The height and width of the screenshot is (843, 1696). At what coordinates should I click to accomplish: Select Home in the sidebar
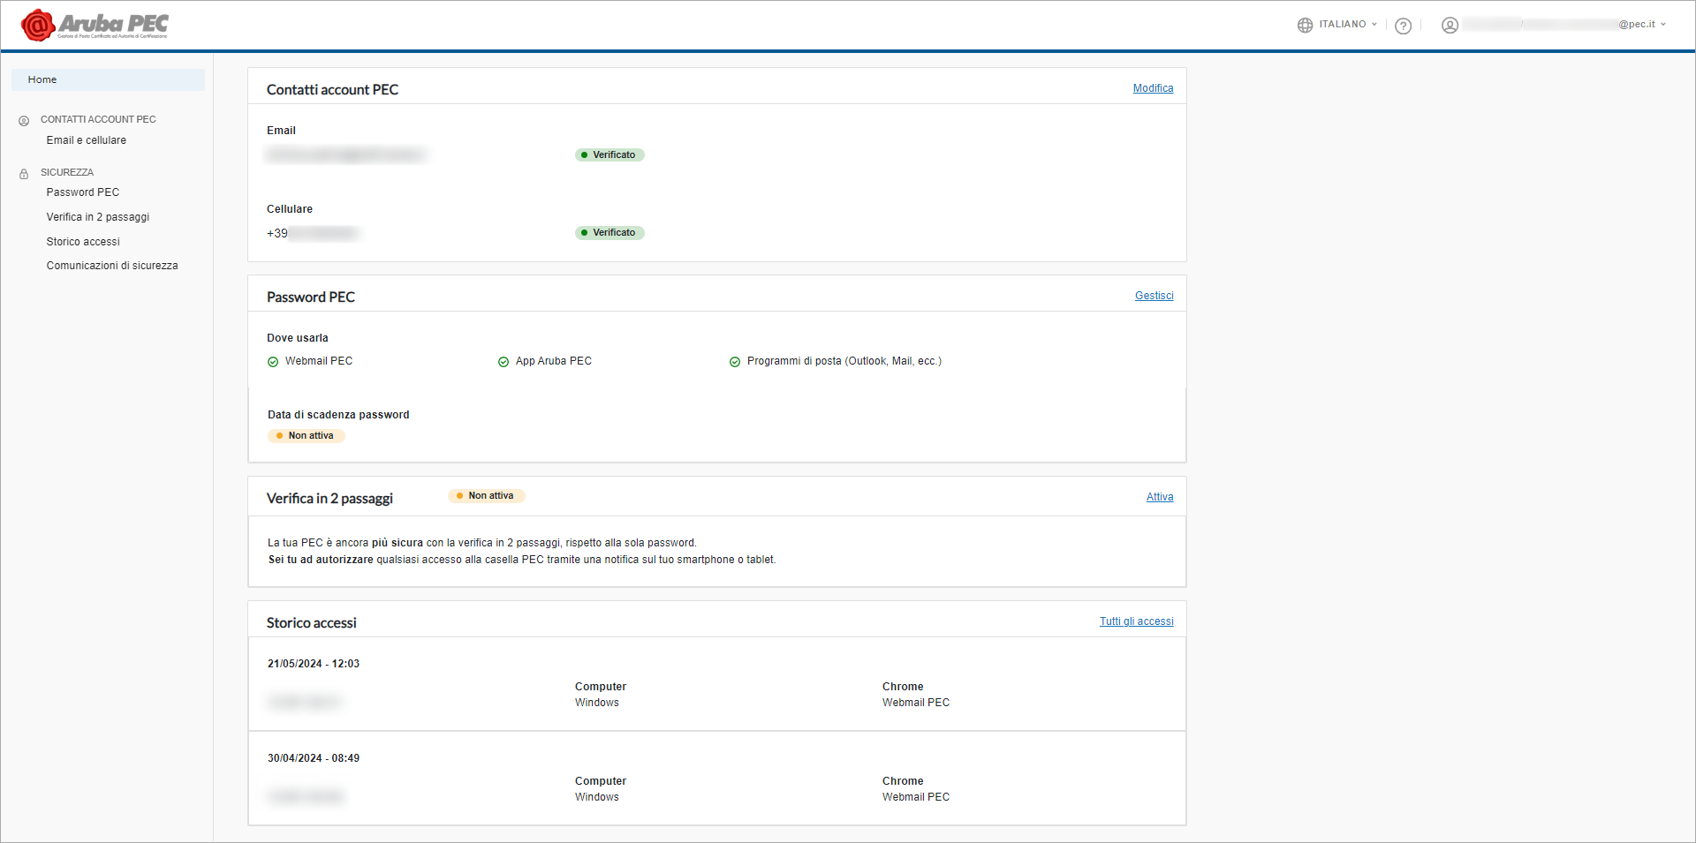click(108, 79)
